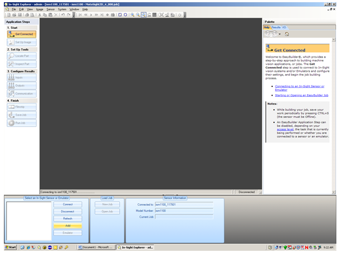343x253 pixels.
Task: Click the Save icon in the toolbar
Action: coord(18,15)
